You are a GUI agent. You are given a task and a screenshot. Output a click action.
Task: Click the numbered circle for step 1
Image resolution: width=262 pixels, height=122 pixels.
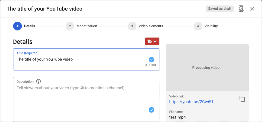17,26
